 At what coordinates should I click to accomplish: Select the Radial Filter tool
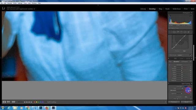tap(185, 32)
